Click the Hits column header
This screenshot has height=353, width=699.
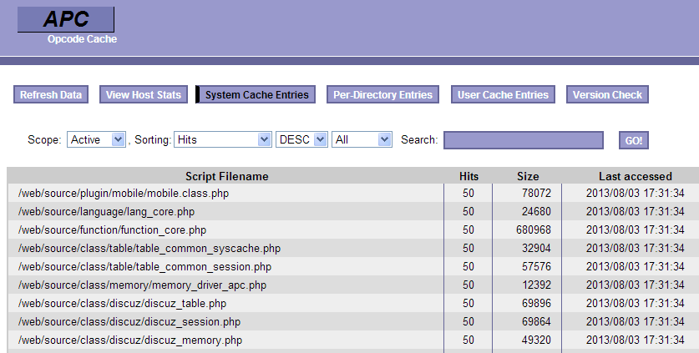pyautogui.click(x=469, y=176)
